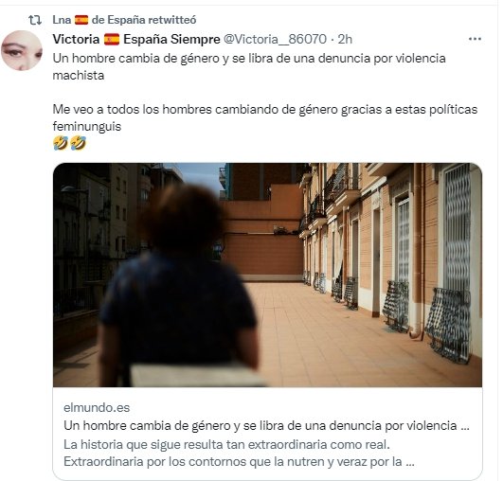Click the retweet arrows icon above the tweet
This screenshot has height=481, width=503.
click(x=35, y=20)
